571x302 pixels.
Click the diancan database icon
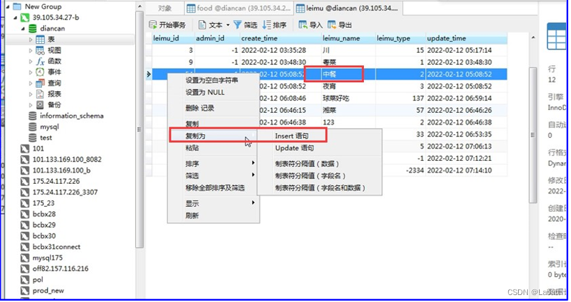[32, 29]
